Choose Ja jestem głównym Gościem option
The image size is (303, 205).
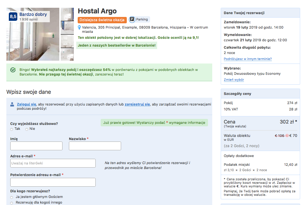tap(12, 198)
